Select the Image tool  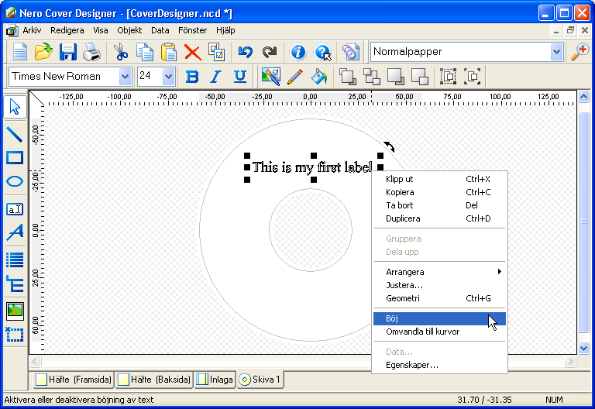pyautogui.click(x=15, y=311)
